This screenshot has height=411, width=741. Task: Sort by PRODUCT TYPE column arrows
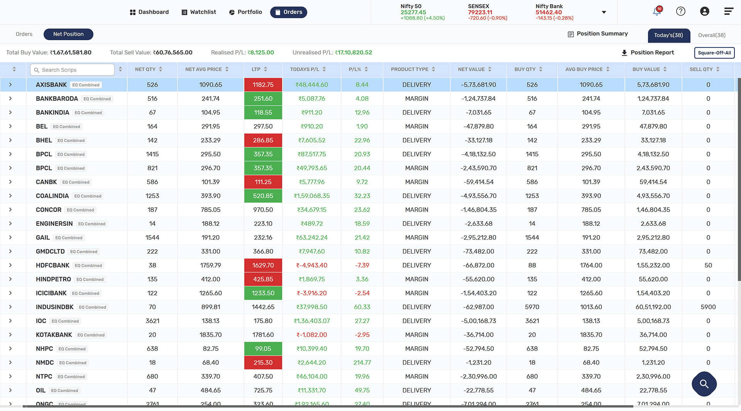(x=433, y=69)
